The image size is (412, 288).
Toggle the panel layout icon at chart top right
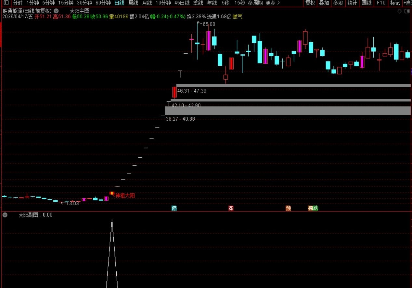[x=407, y=11]
